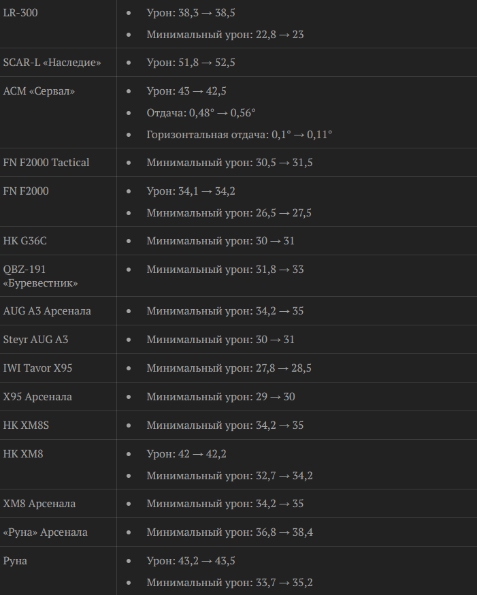Image resolution: width=477 pixels, height=595 pixels.
Task: Click QBZ-191 «Буревестник» weapon label
Action: 40,276
